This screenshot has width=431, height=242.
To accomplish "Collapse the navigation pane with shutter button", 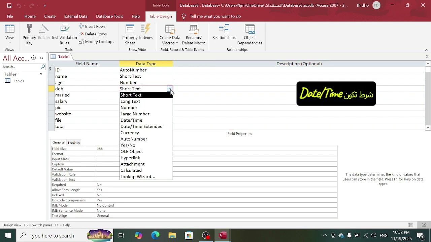I will 41,58.
